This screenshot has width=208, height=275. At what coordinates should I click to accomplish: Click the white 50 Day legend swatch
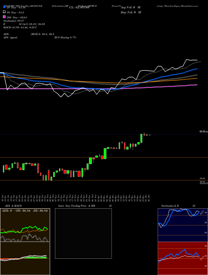(4, 12)
